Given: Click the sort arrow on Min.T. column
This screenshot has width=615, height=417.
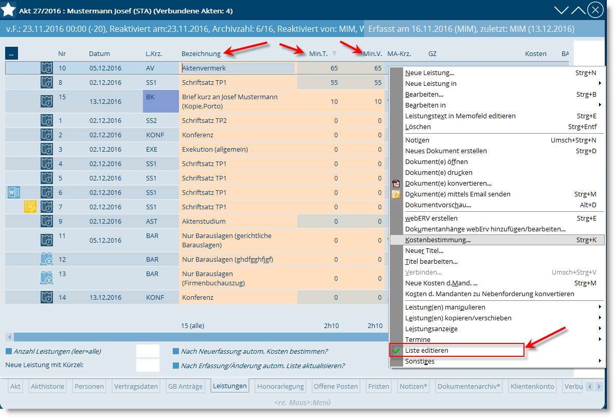Looking at the screenshot, I should (x=335, y=53).
